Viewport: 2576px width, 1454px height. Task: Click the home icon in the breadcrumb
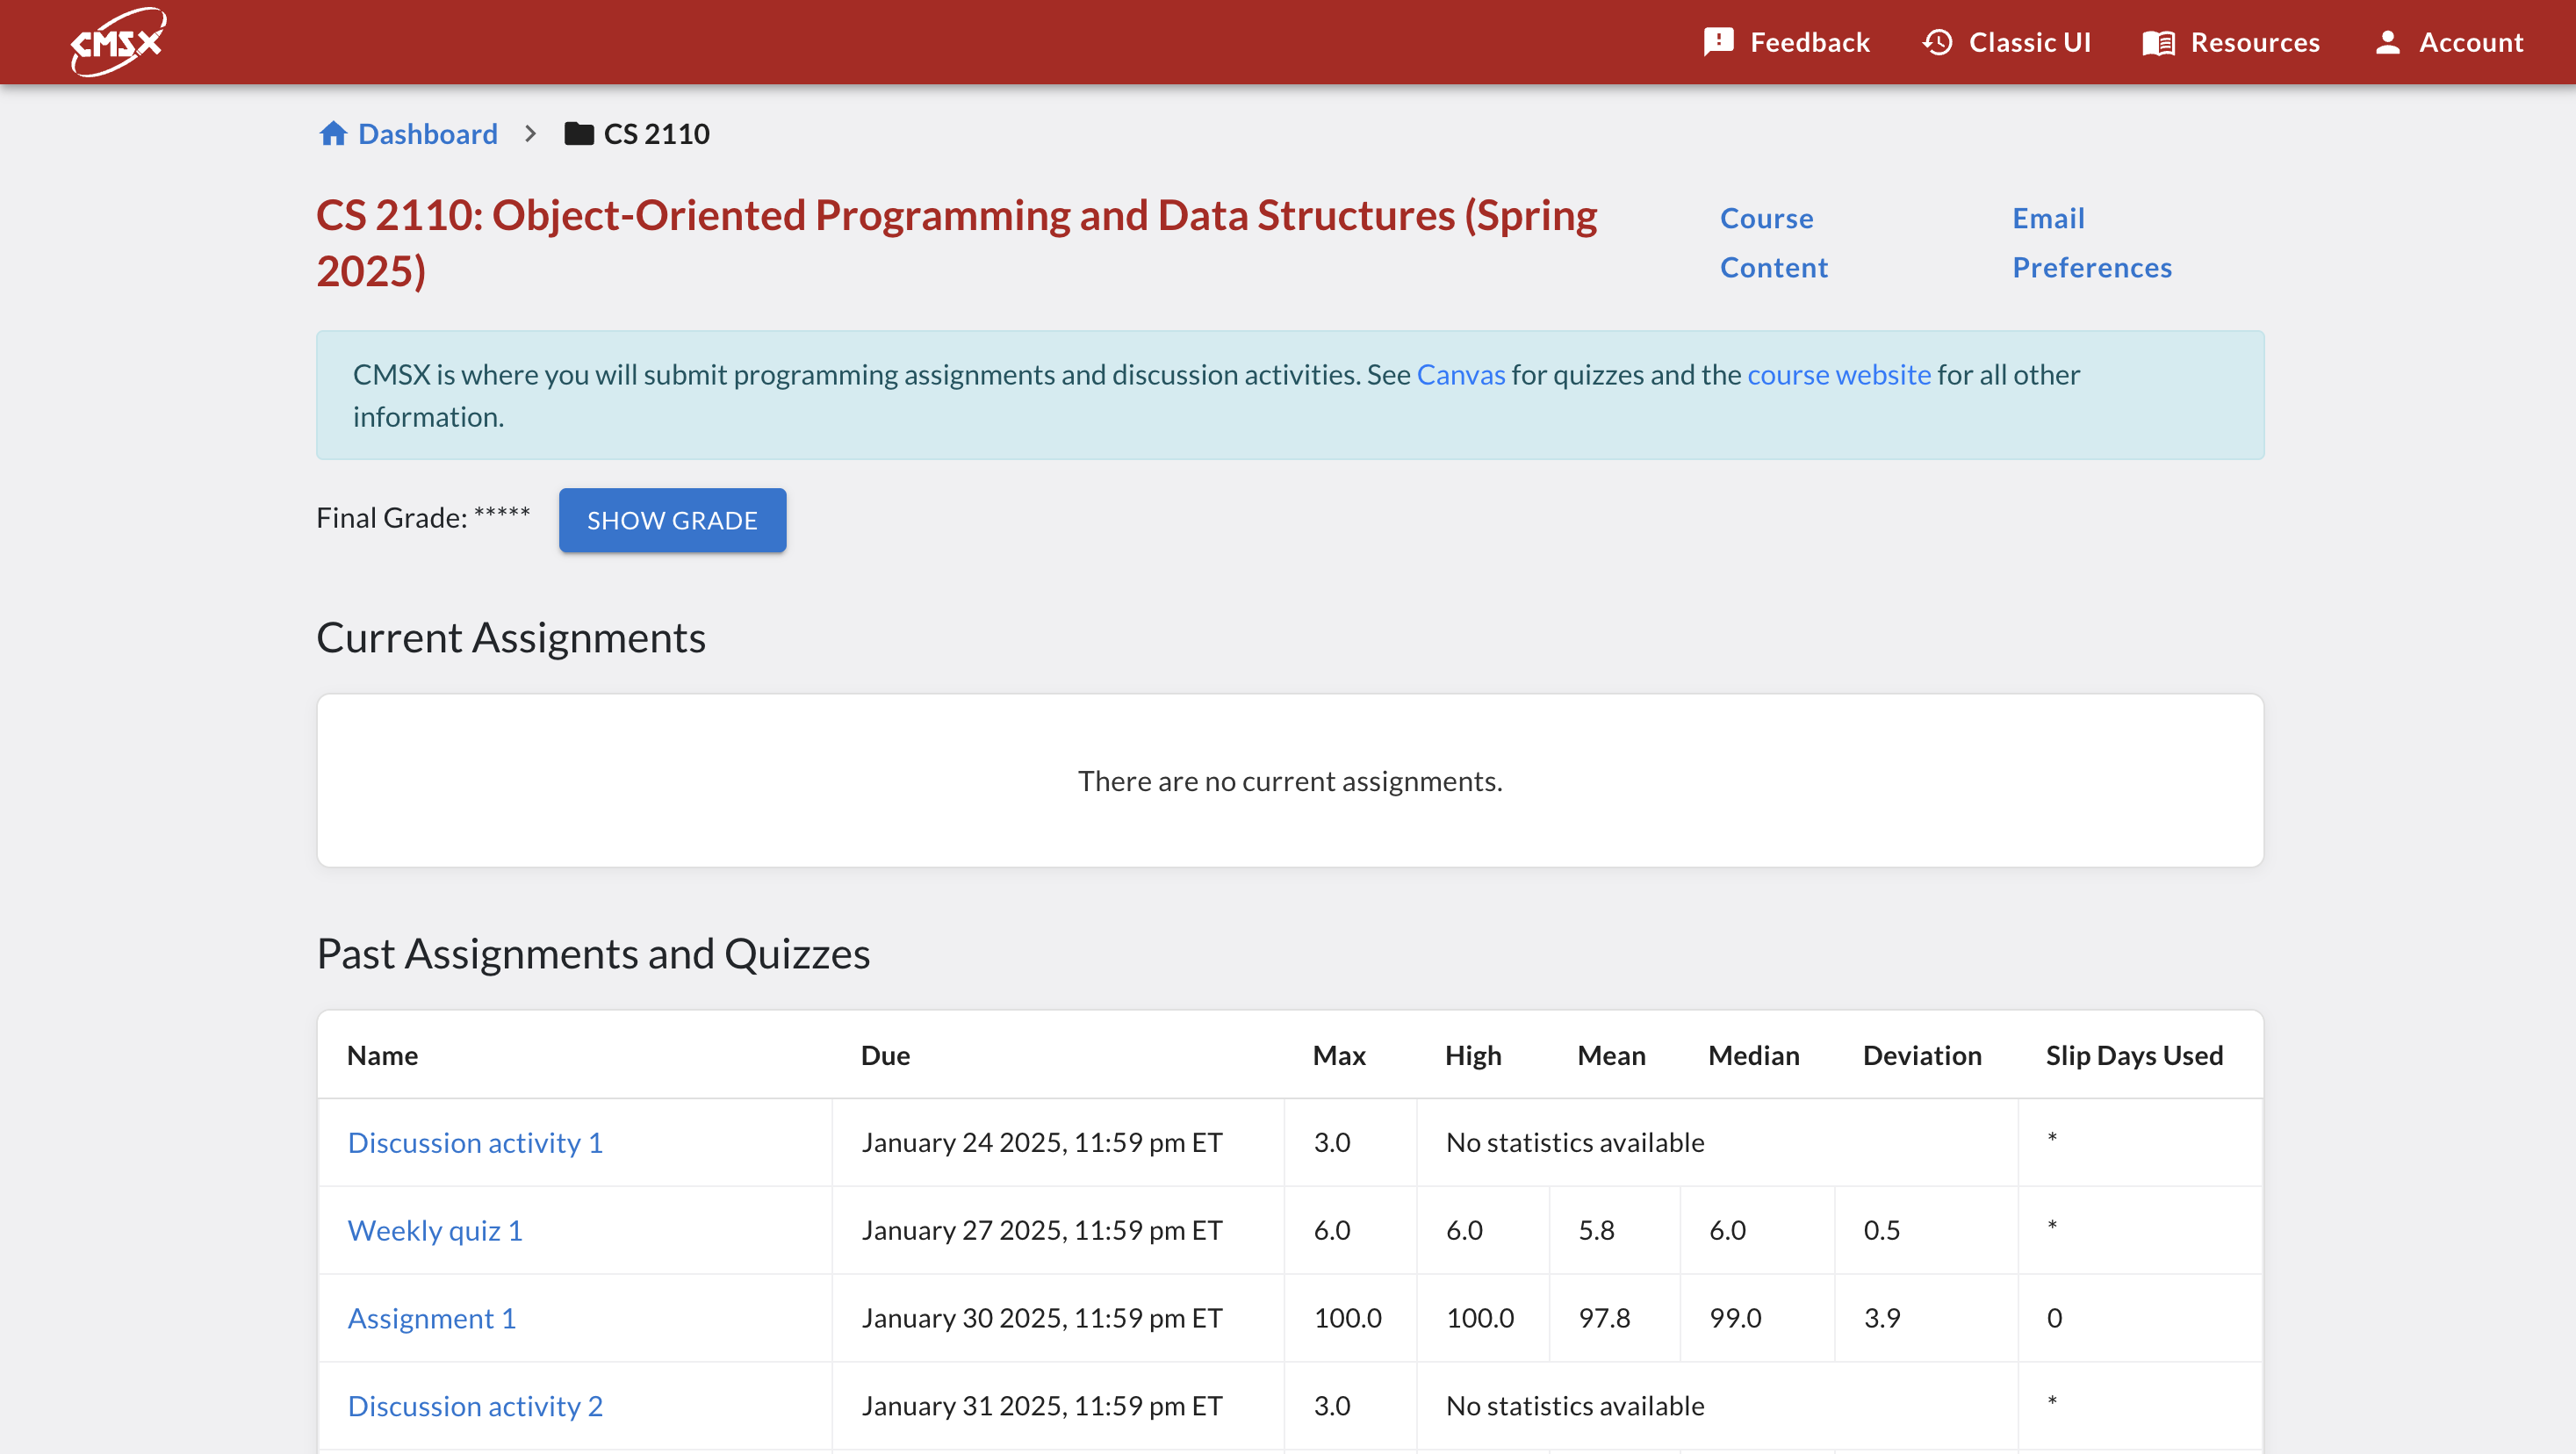pos(333,133)
